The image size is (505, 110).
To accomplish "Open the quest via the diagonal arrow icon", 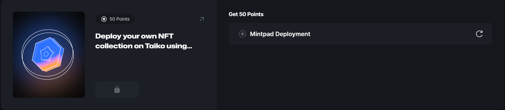I will (202, 19).
